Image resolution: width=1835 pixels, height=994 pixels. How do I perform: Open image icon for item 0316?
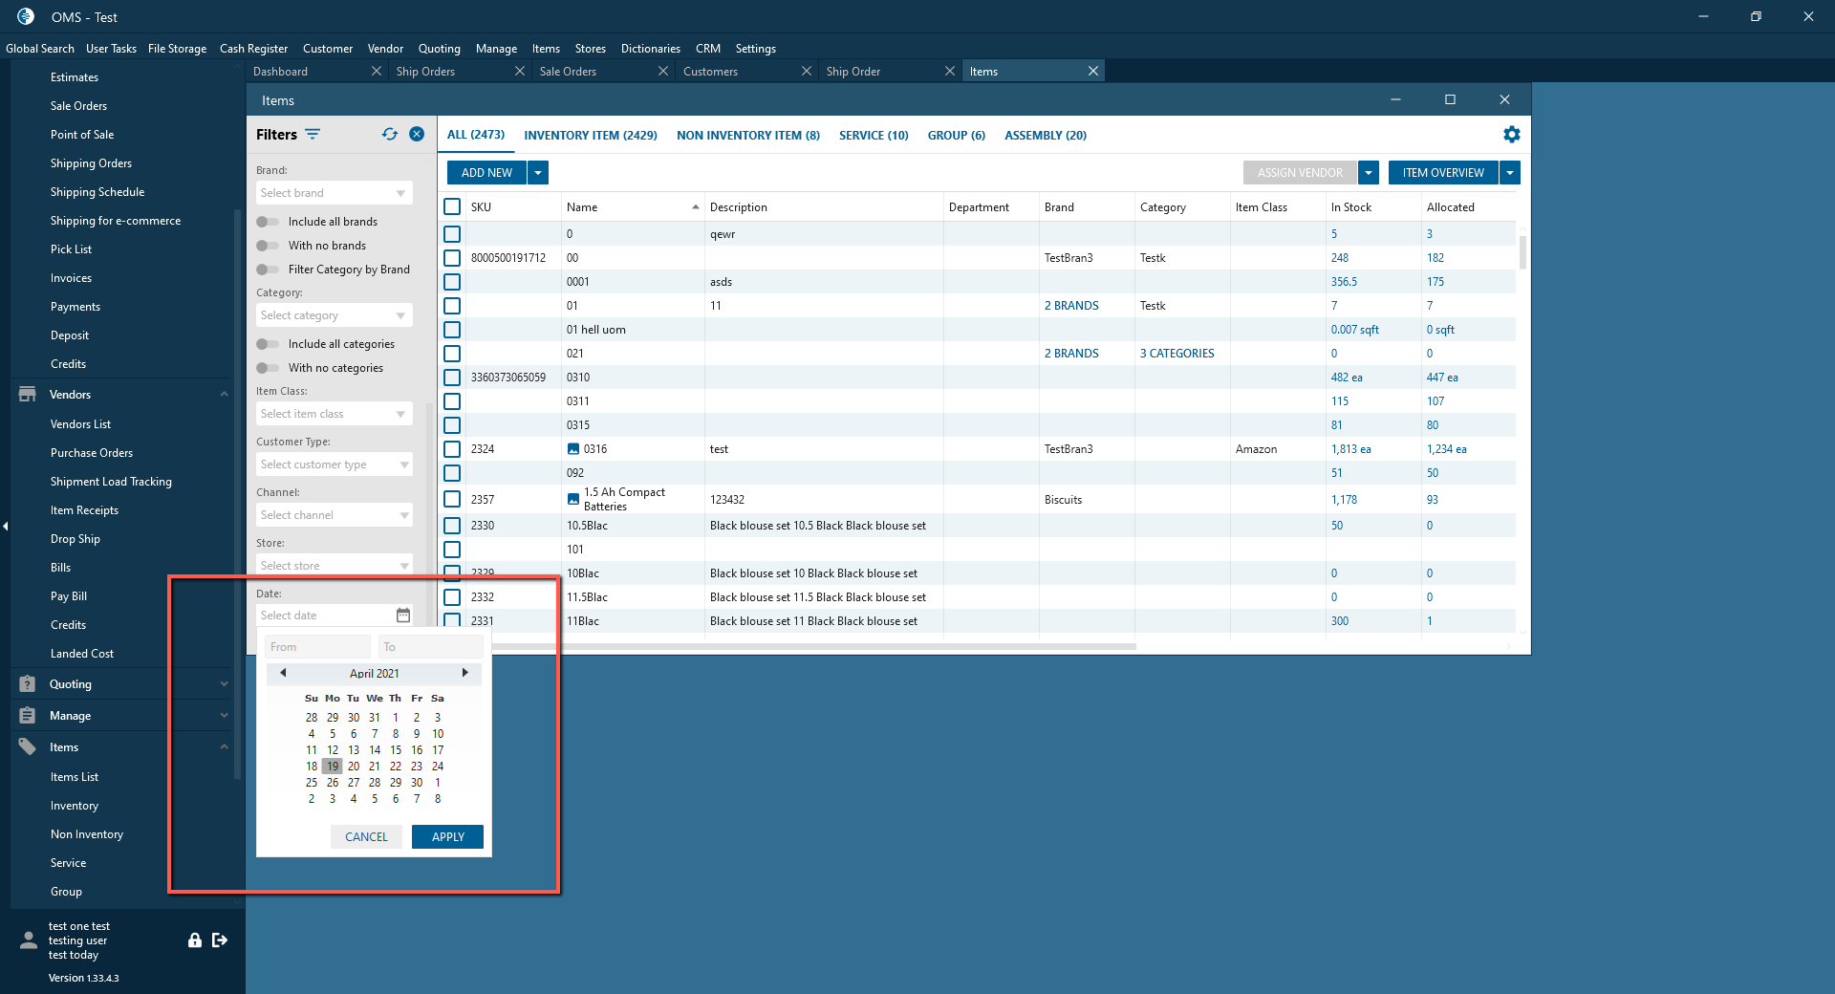(x=573, y=449)
